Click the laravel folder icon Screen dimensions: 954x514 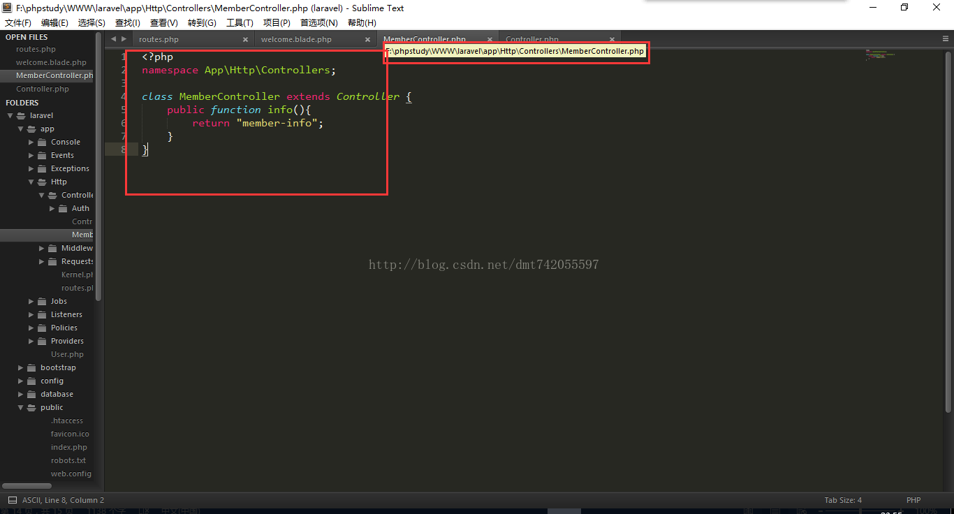tap(21, 116)
